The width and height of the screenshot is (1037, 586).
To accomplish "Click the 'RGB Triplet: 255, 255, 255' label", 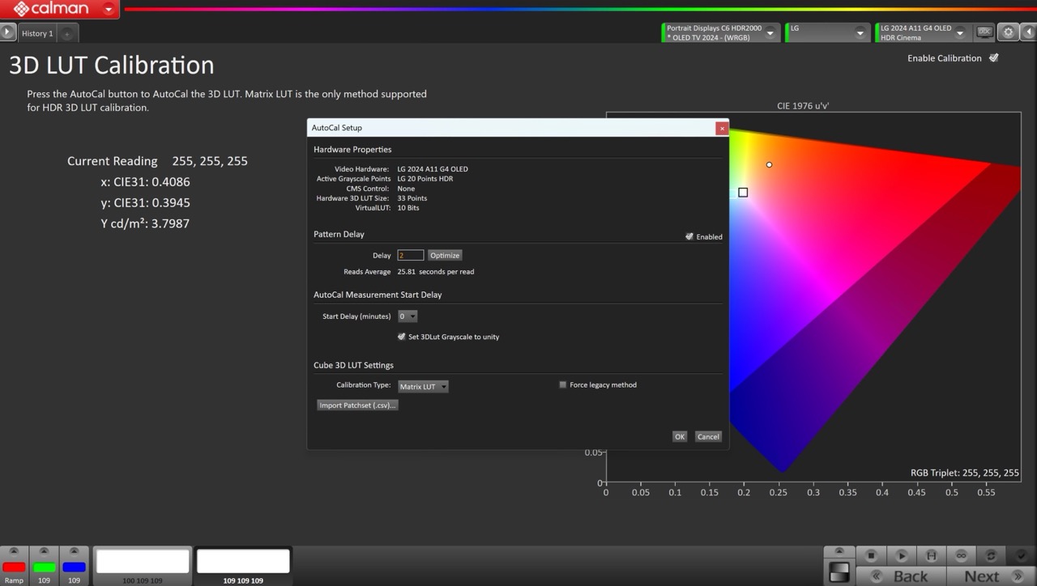I will point(965,473).
